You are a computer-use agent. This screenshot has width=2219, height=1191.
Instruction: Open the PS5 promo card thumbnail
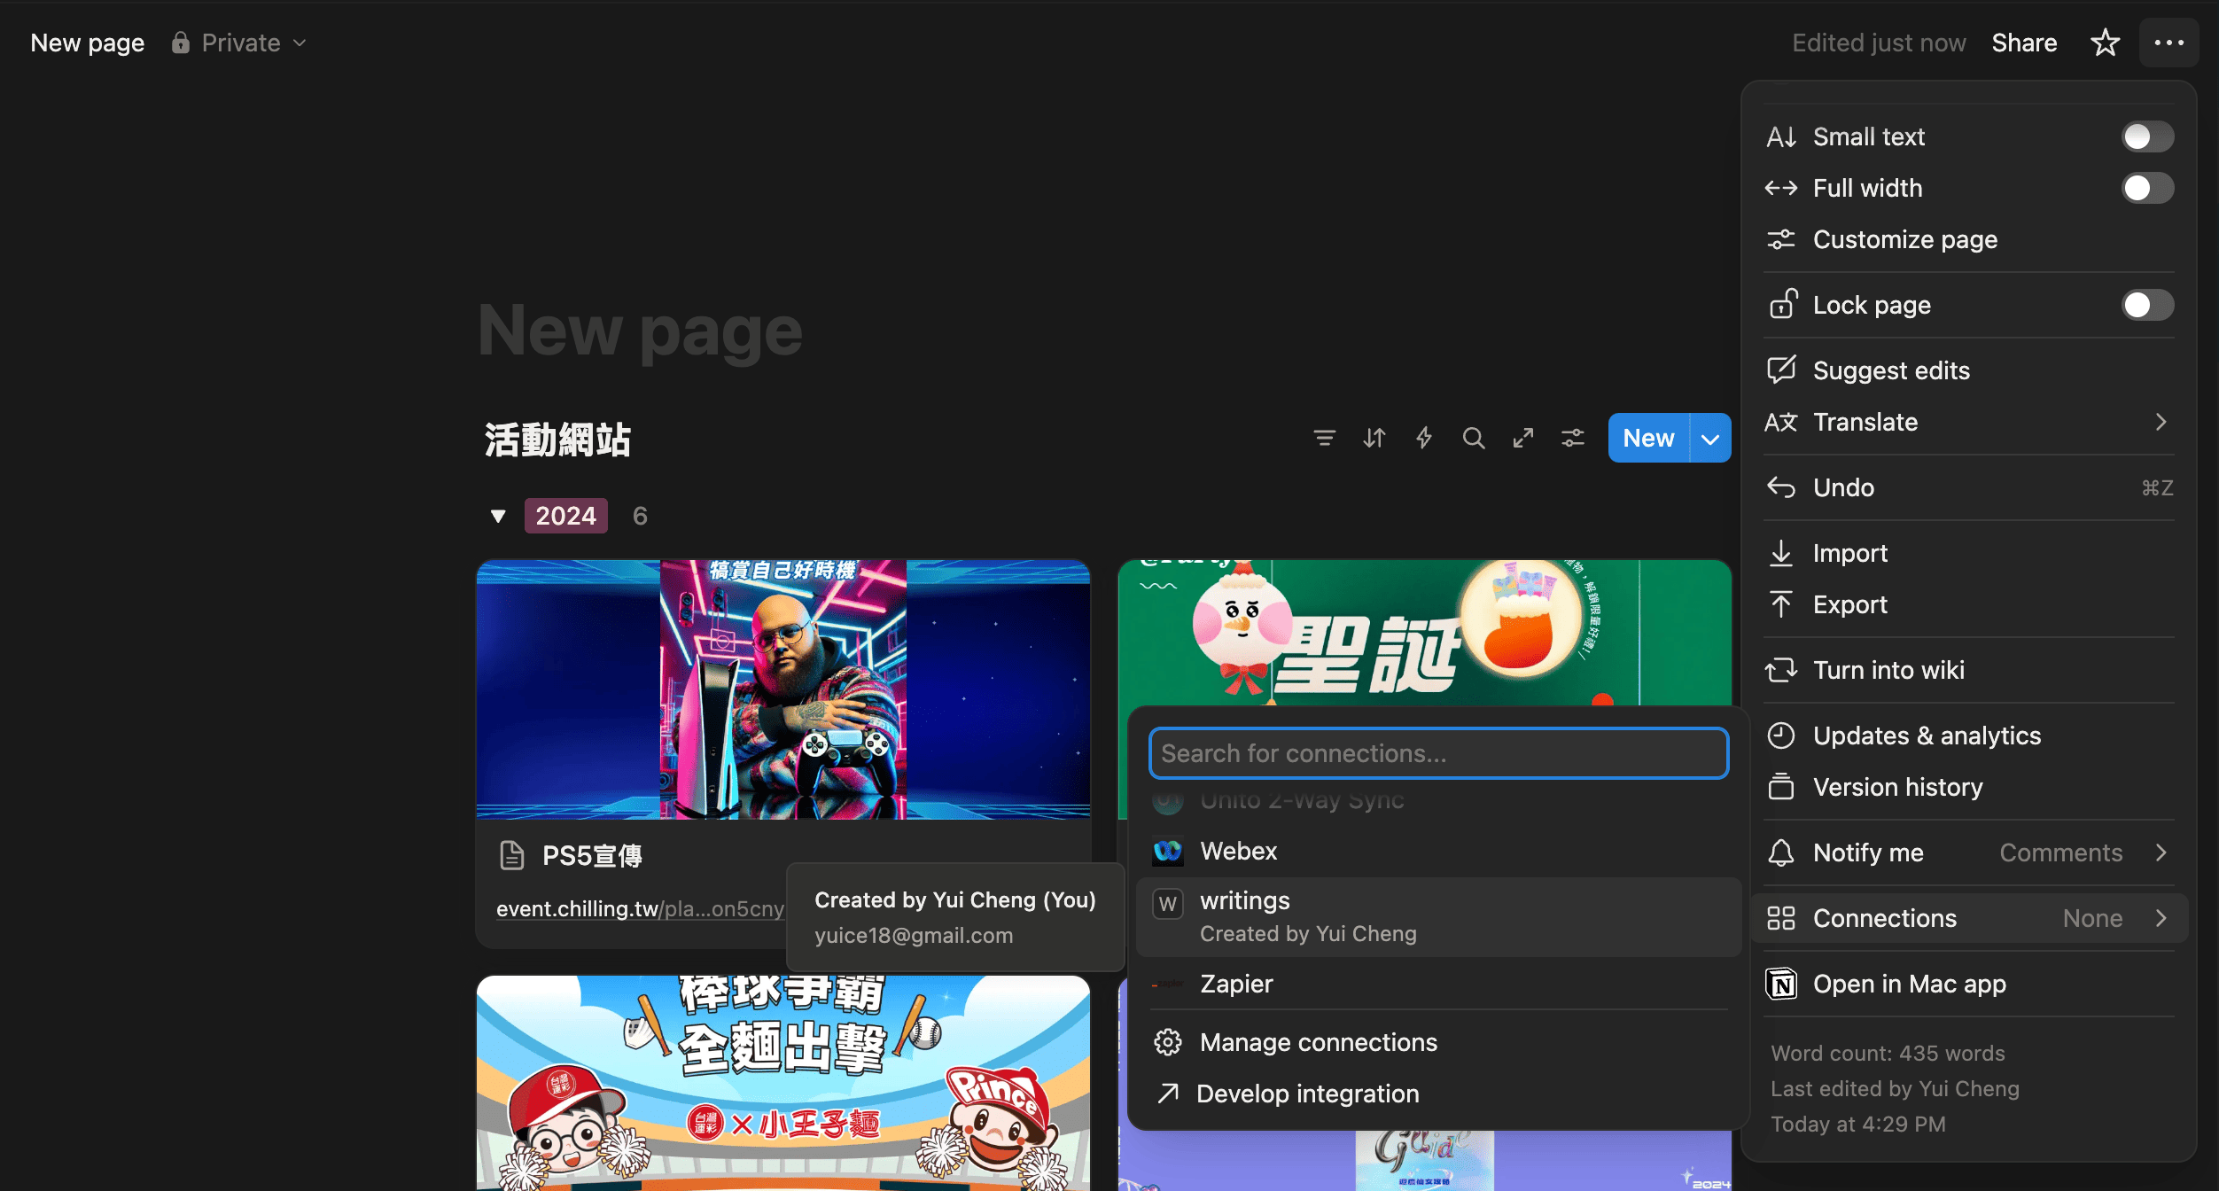tap(782, 689)
